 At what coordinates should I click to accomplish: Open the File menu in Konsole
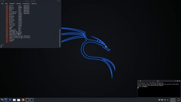pos(2,4)
